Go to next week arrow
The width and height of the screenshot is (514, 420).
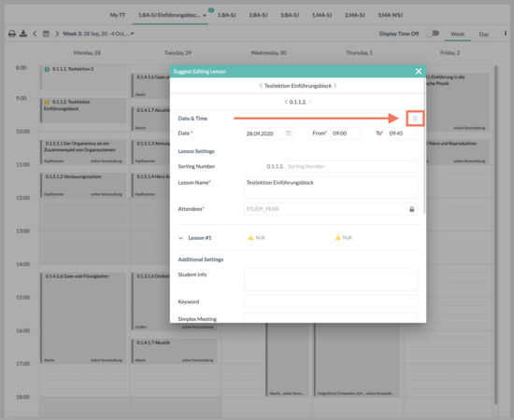tap(57, 34)
